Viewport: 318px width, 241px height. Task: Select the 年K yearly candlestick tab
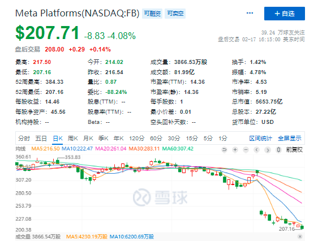pyautogui.click(x=118, y=139)
